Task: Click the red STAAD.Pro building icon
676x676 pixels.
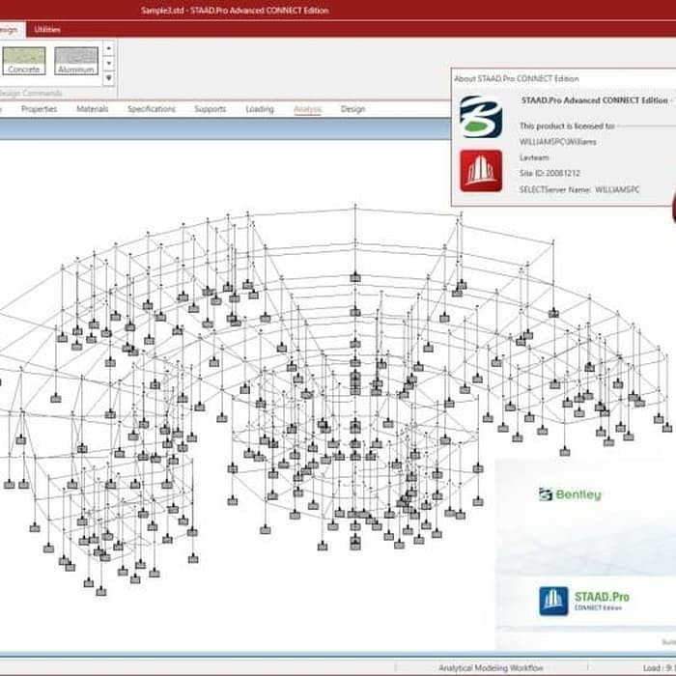Action: 480,171
